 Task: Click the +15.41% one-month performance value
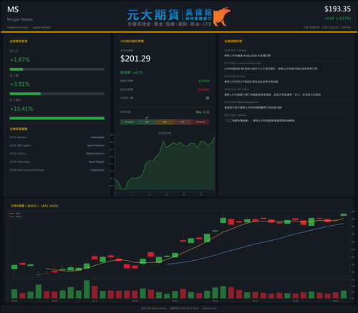coord(21,109)
